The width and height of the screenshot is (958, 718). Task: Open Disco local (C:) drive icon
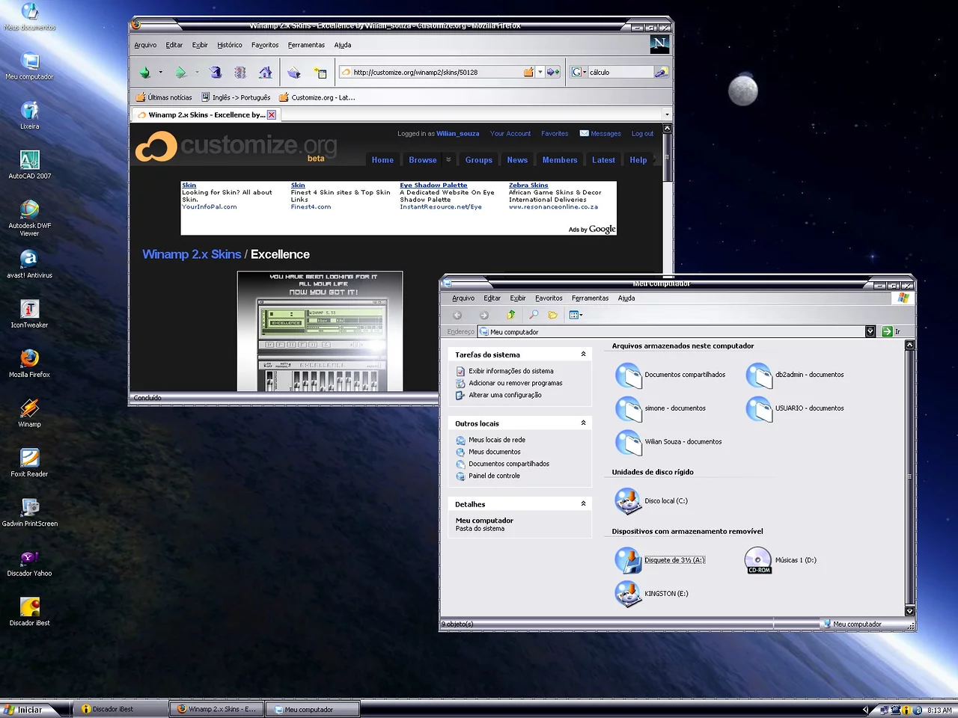pyautogui.click(x=628, y=501)
